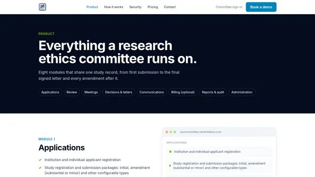The image size is (315, 177).
Task: Go to How it works page
Action: click(114, 7)
